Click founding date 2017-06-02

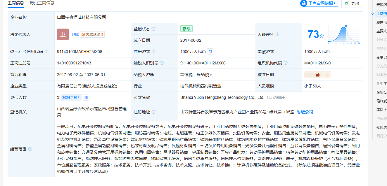pyautogui.click(x=191, y=40)
